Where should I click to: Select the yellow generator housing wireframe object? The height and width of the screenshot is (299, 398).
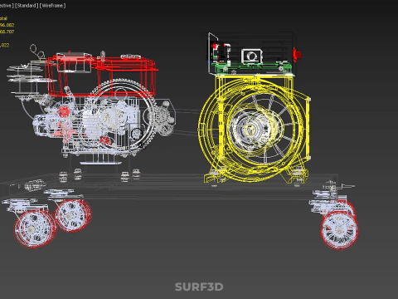255,129
